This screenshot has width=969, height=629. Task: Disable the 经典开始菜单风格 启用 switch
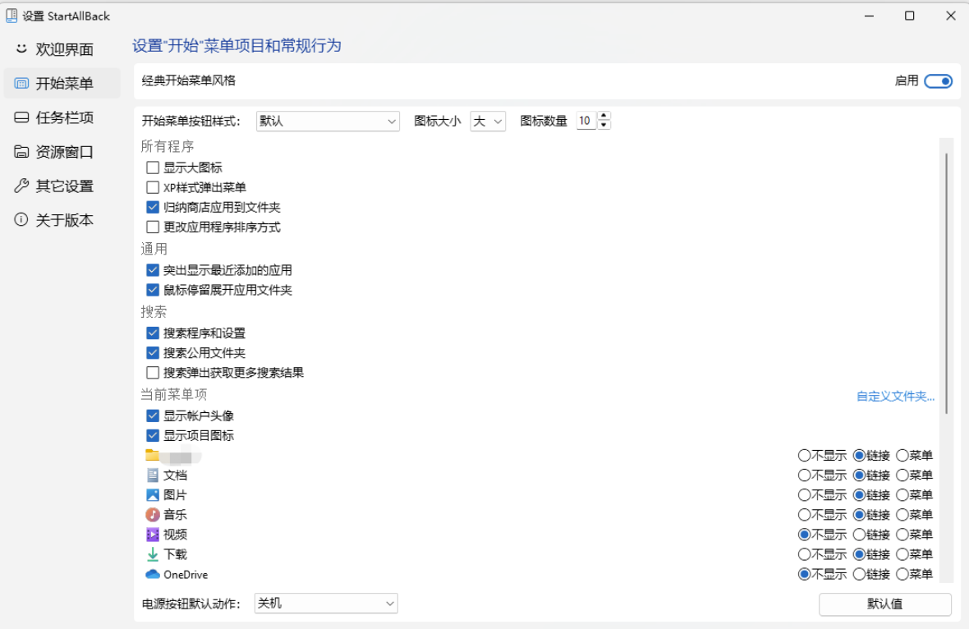coord(938,81)
